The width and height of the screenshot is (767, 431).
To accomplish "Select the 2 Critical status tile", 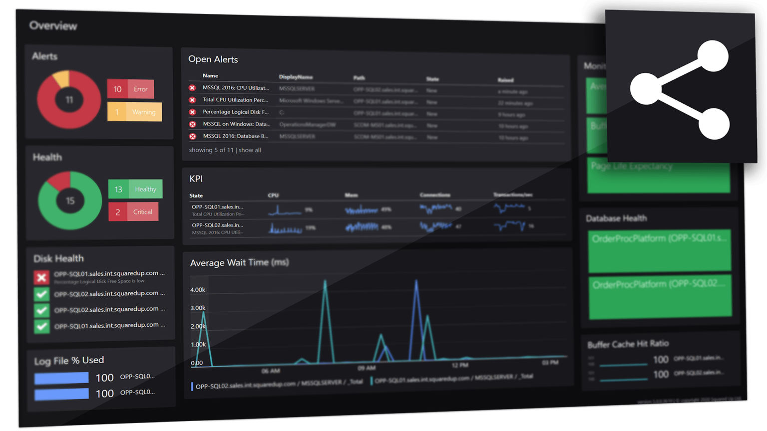I will click(x=133, y=212).
